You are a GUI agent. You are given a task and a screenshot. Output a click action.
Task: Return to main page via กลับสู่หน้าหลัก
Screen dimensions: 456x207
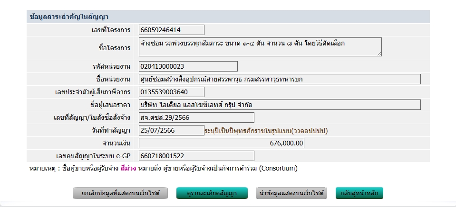pos(359,193)
